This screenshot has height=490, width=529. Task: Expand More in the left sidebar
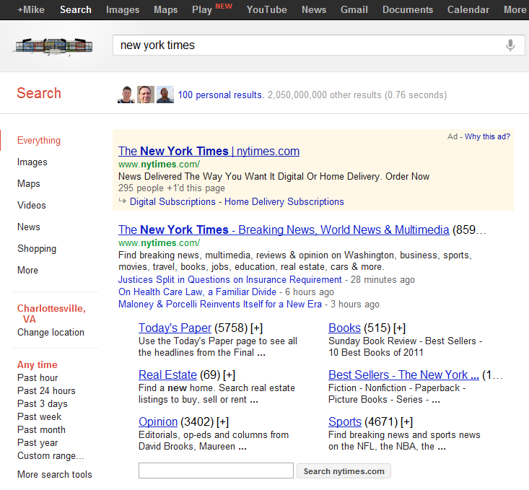tap(27, 271)
